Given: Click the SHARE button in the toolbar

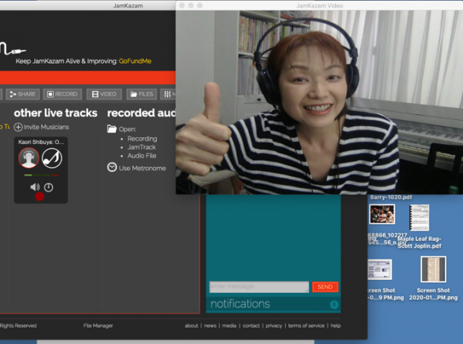Looking at the screenshot, I should [x=22, y=95].
